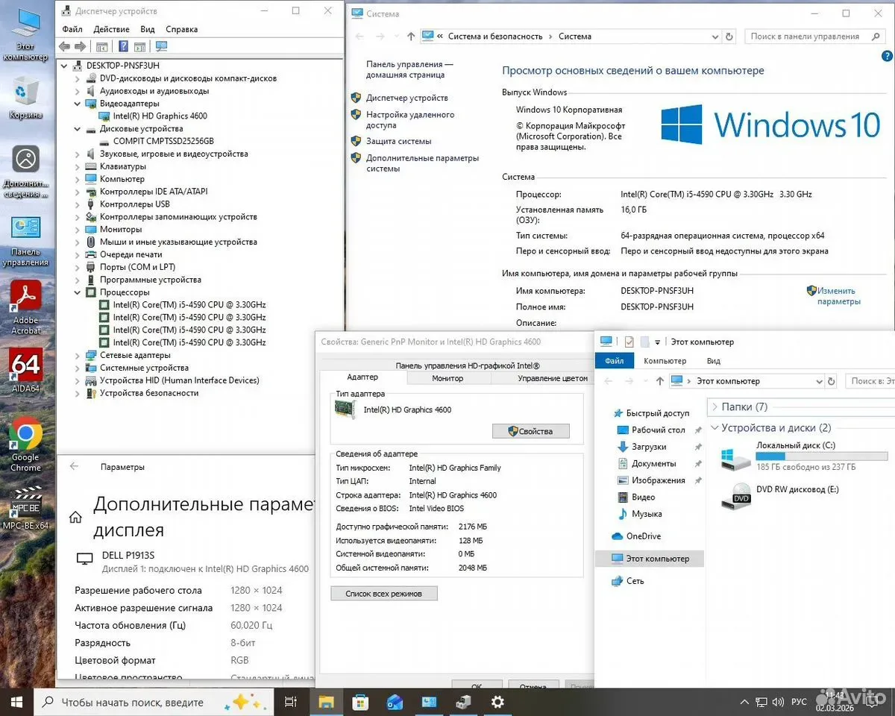Select Загрузки in Explorer sidebar
Screen dimensions: 895x716
[648, 447]
